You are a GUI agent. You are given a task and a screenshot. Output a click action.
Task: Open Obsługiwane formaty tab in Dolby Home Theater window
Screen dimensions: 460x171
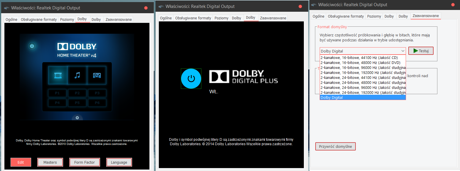pyautogui.click(x=38, y=20)
